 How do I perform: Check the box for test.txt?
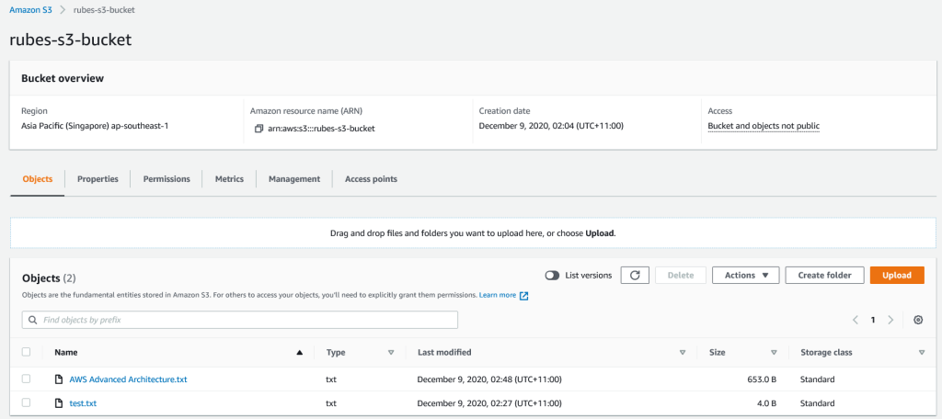(26, 402)
